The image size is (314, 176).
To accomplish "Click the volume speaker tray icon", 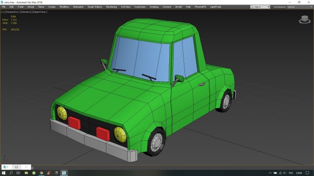I will pyautogui.click(x=285, y=173).
